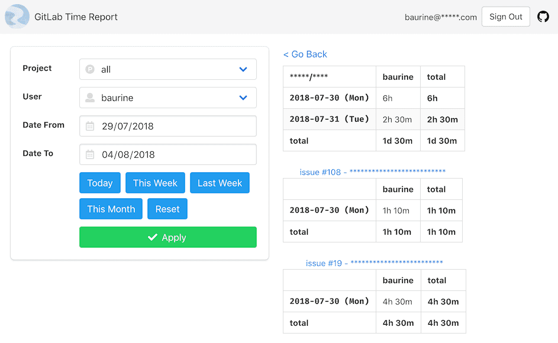
Task: Open issue #108 link
Action: pos(372,172)
